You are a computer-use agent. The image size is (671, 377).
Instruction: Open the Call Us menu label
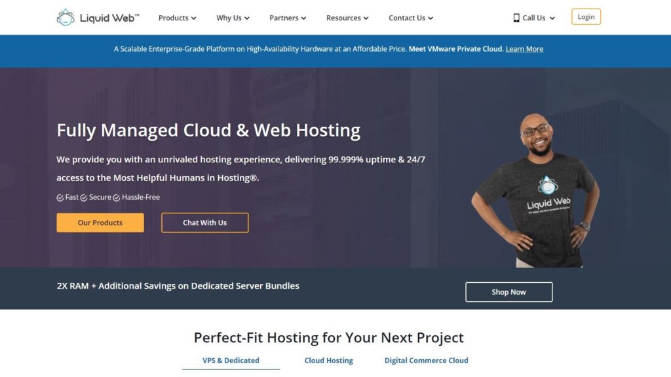tap(533, 18)
